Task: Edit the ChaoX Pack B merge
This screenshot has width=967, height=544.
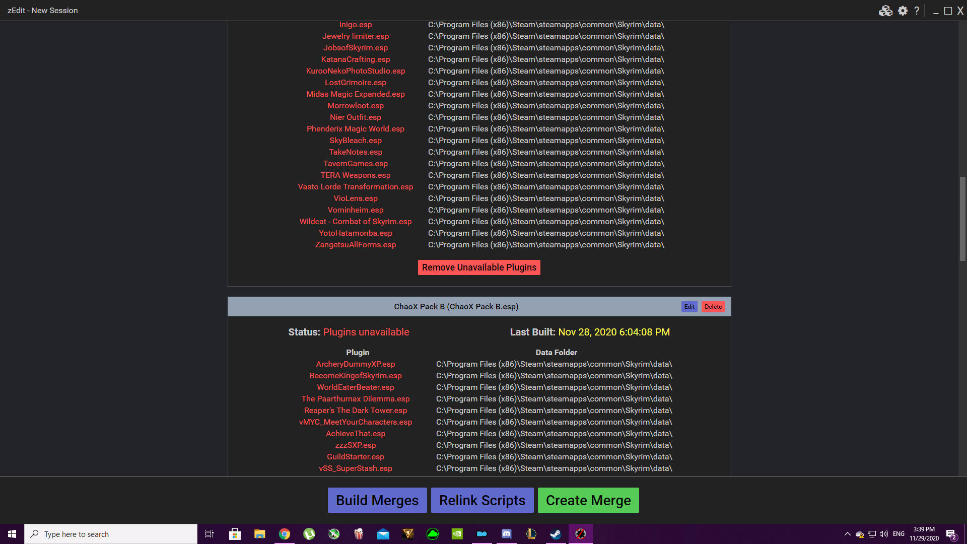Action: [689, 307]
